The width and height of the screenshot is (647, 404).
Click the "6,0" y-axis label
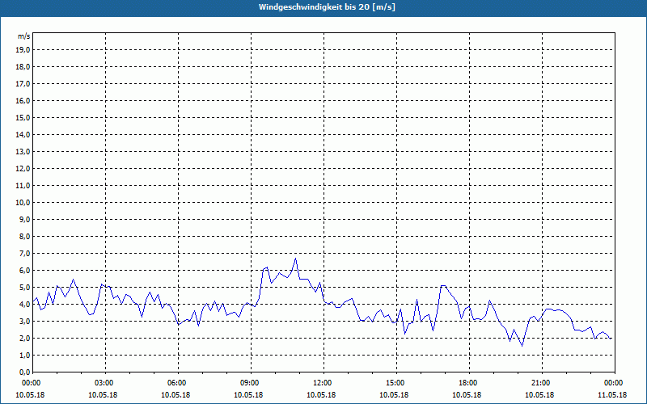[x=24, y=271]
